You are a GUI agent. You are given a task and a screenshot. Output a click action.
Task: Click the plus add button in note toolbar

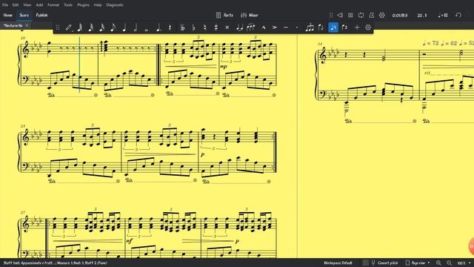[357, 27]
